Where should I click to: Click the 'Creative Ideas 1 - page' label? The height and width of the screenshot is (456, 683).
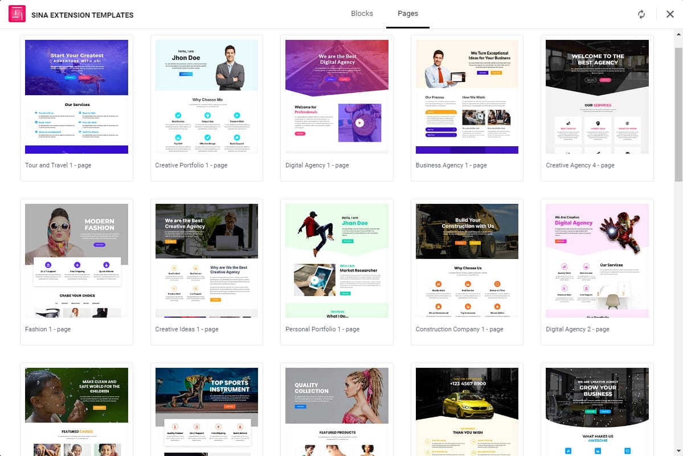click(x=187, y=330)
